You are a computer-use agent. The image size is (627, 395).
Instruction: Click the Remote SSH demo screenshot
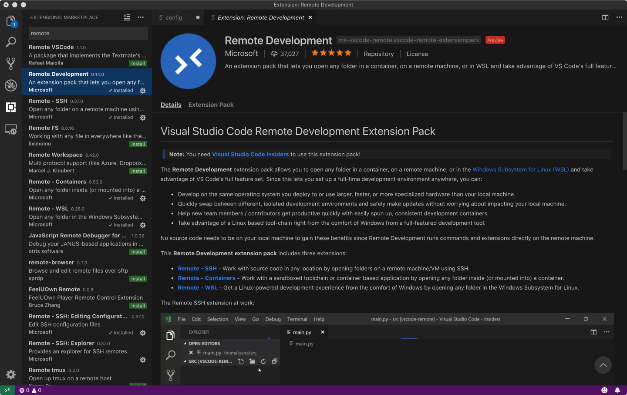[x=387, y=348]
